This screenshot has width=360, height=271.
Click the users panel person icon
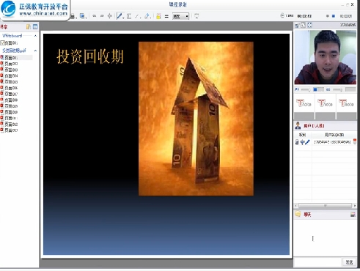pos(298,125)
